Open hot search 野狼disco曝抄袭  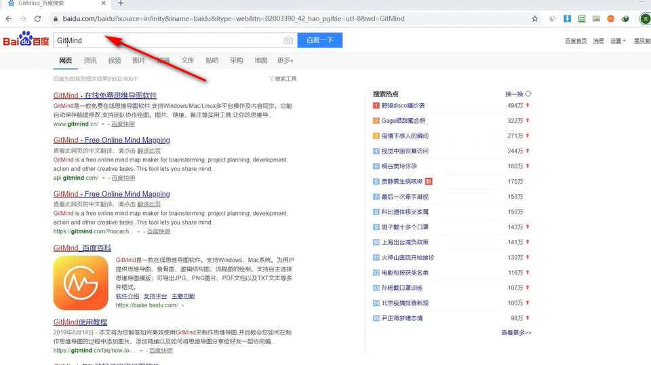pyautogui.click(x=403, y=105)
